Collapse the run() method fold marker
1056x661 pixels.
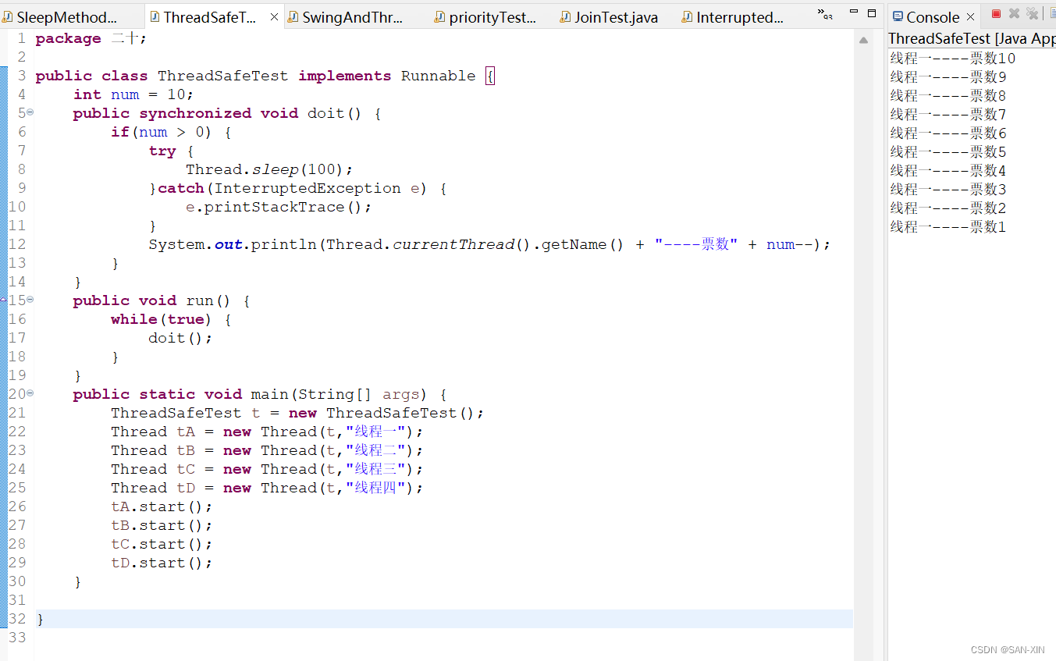(30, 300)
